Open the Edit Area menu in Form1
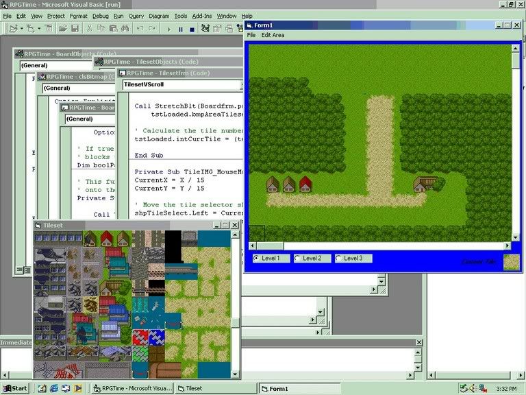The image size is (526, 395). (273, 35)
